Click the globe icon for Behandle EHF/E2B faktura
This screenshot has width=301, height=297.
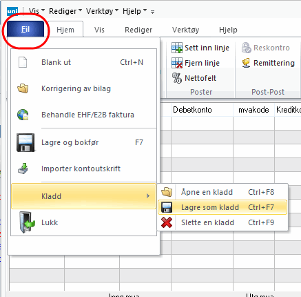pos(23,115)
